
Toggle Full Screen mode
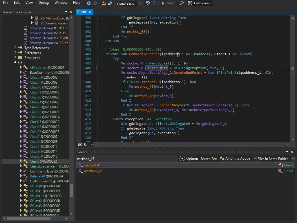199,3
